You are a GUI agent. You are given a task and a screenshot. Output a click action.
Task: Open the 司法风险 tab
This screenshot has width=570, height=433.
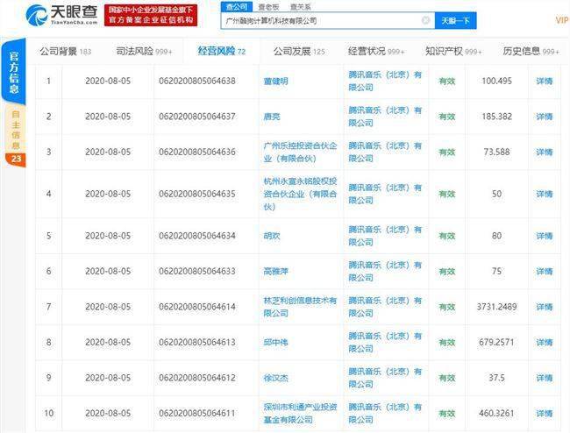pyautogui.click(x=144, y=51)
